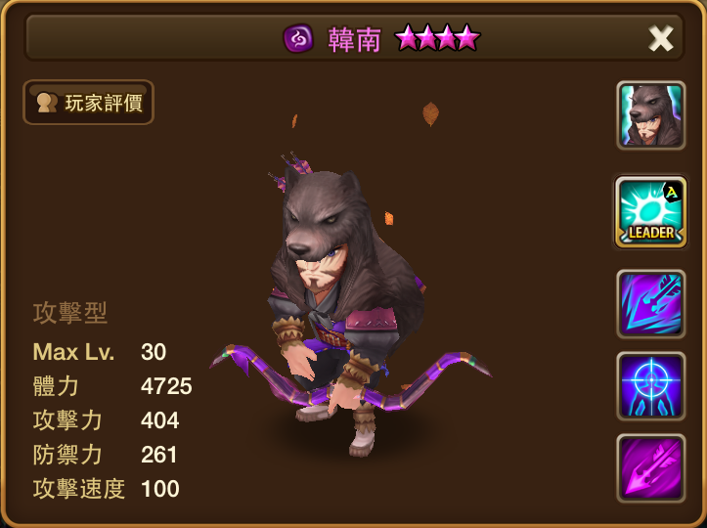The height and width of the screenshot is (528, 707).
Task: Click the 韓南 monster name title
Action: pyautogui.click(x=354, y=39)
